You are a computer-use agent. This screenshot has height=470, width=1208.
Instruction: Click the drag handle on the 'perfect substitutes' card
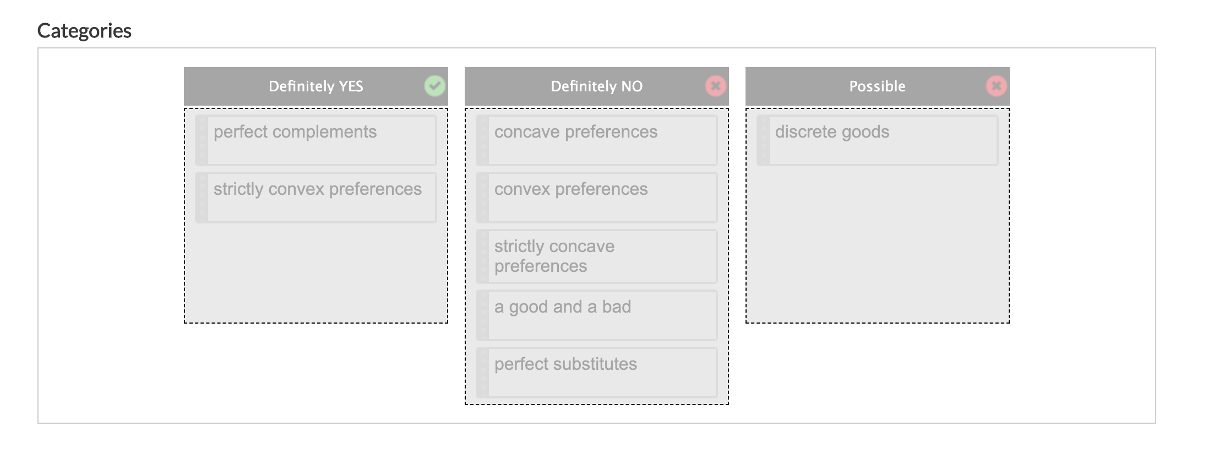[x=483, y=372]
